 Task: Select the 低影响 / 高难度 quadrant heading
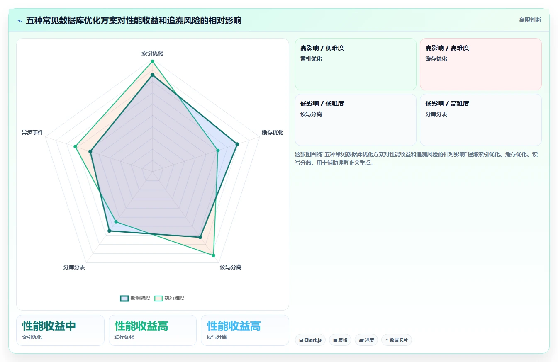click(x=447, y=104)
